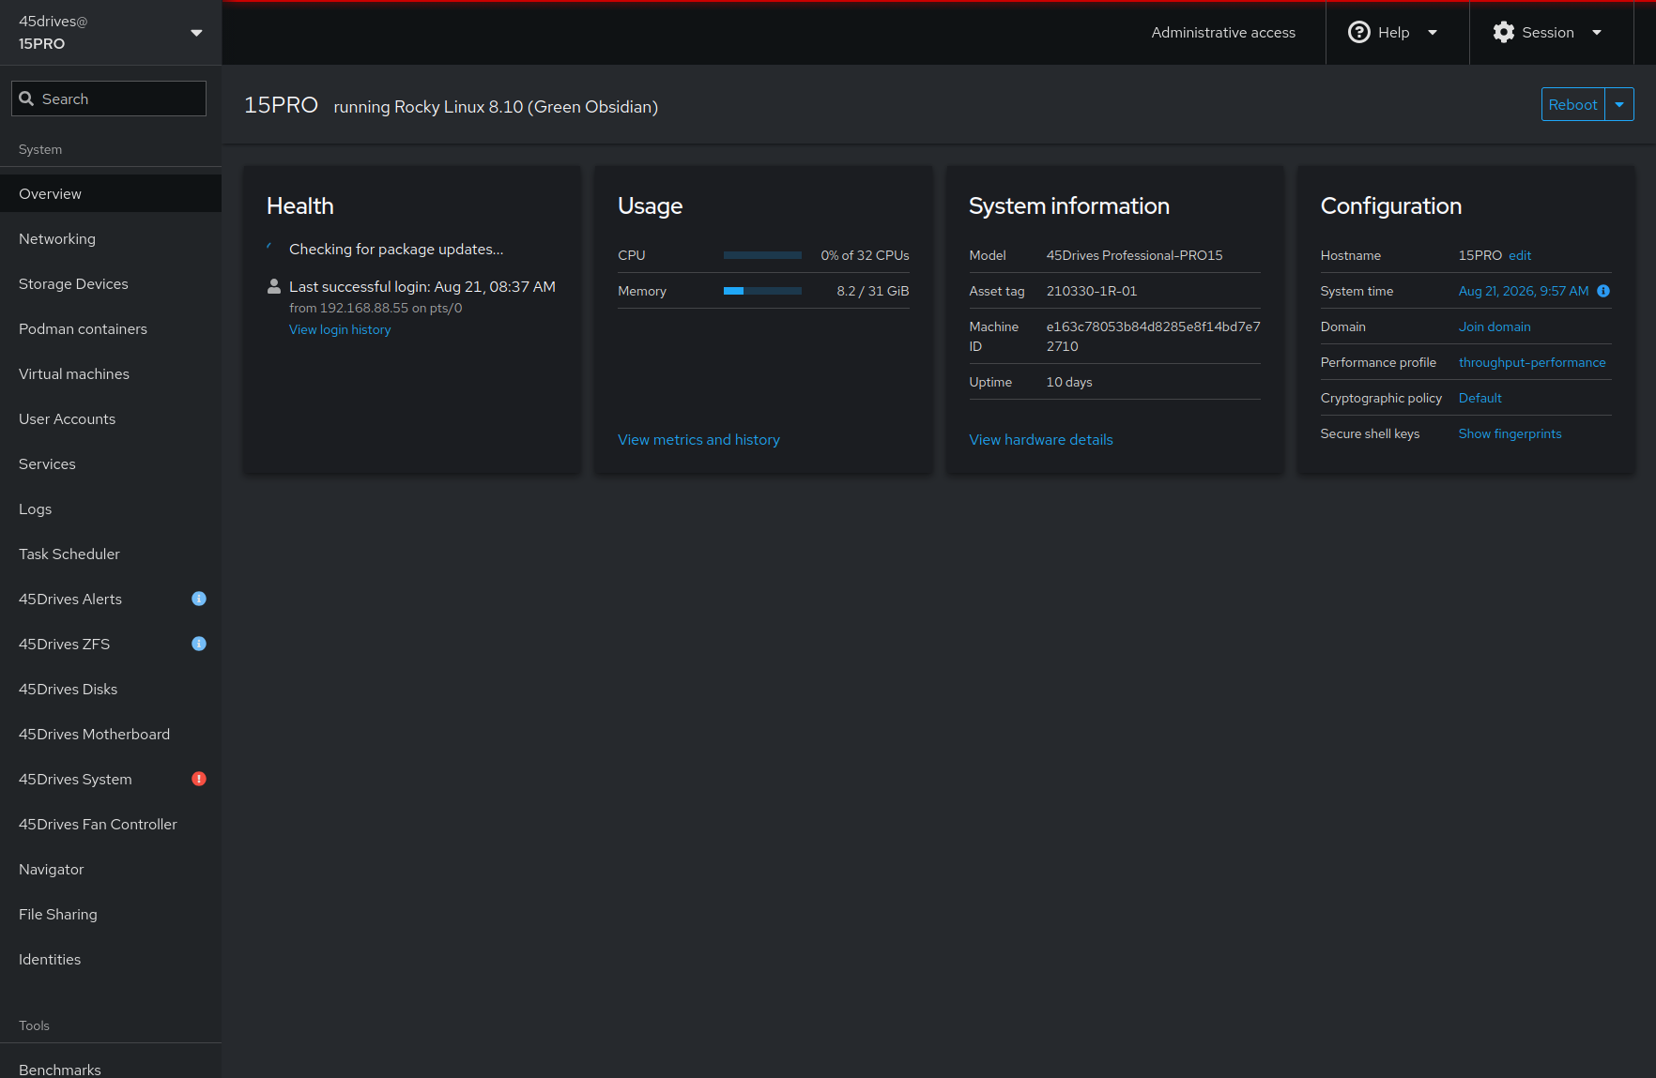Click the model 45Drives Professional-PRO15 text
The width and height of the screenshot is (1656, 1078).
click(1134, 255)
